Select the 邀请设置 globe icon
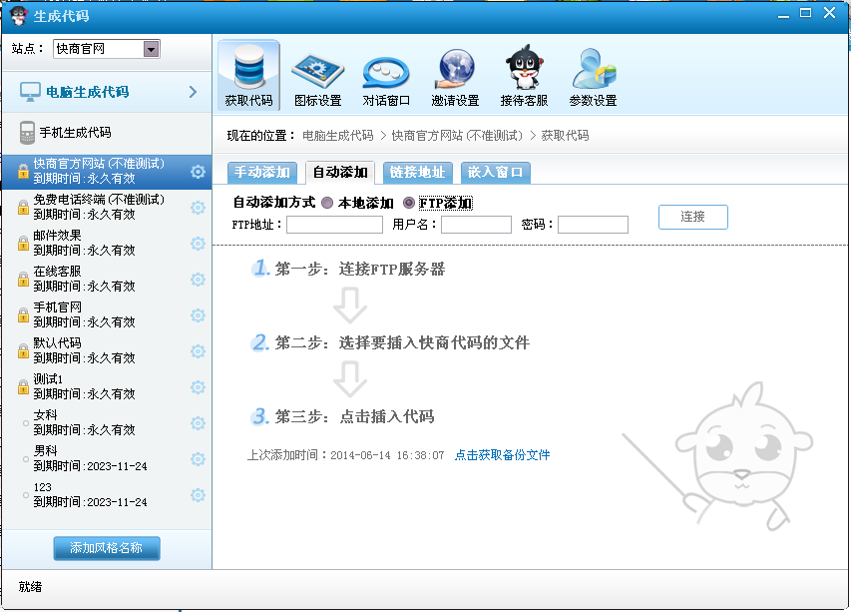Viewport: 851px width, 612px height. click(455, 69)
